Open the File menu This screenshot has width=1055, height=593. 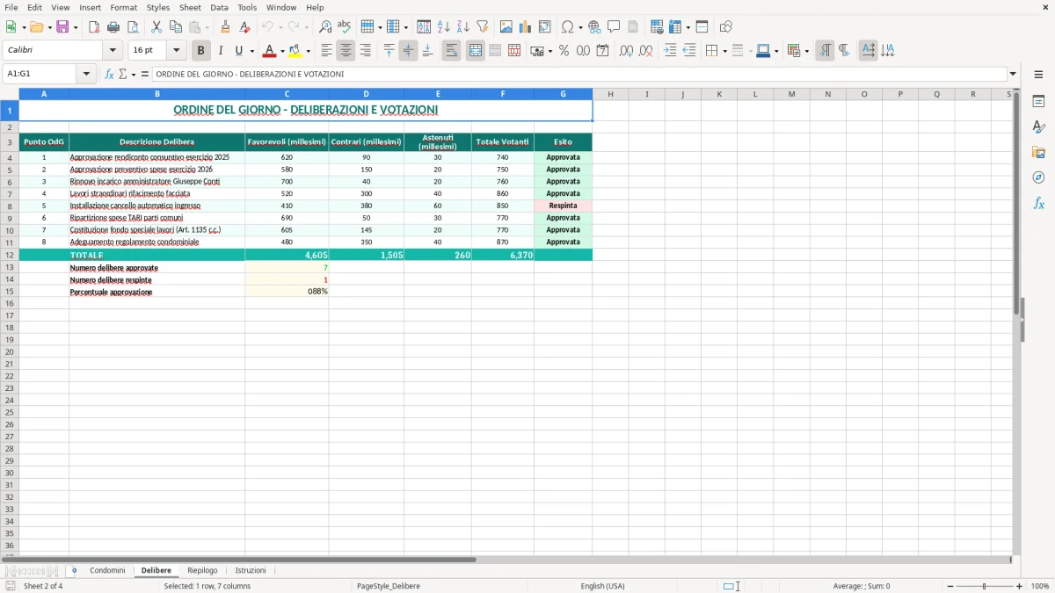click(11, 7)
